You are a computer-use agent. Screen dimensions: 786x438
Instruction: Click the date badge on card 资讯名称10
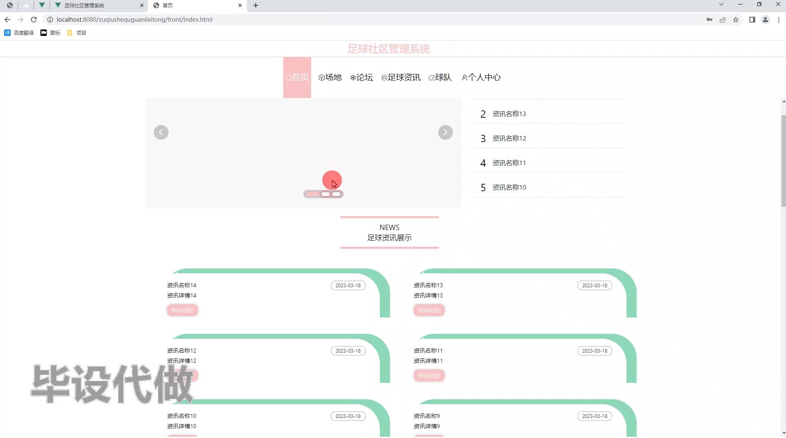348,416
